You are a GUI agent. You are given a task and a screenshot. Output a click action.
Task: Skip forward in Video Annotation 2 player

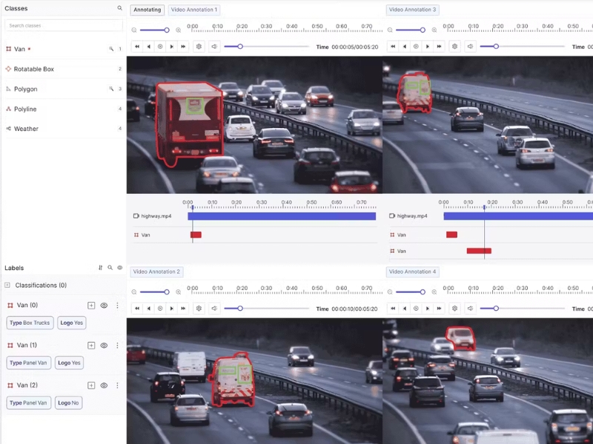point(183,309)
